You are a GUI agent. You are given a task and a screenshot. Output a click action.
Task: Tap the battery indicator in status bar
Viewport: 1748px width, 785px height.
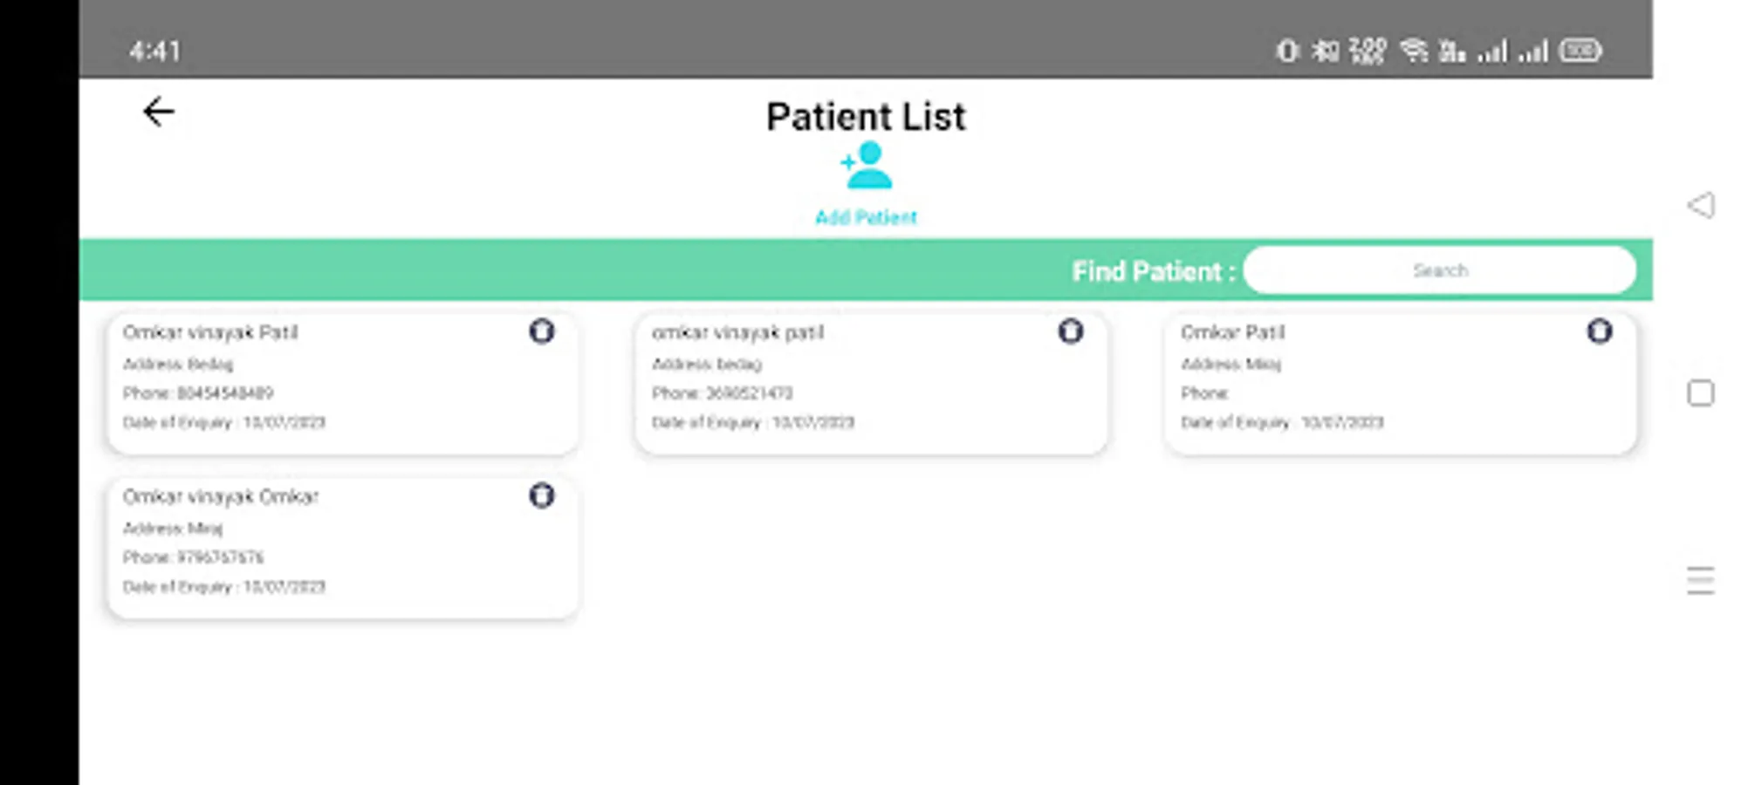point(1580,51)
